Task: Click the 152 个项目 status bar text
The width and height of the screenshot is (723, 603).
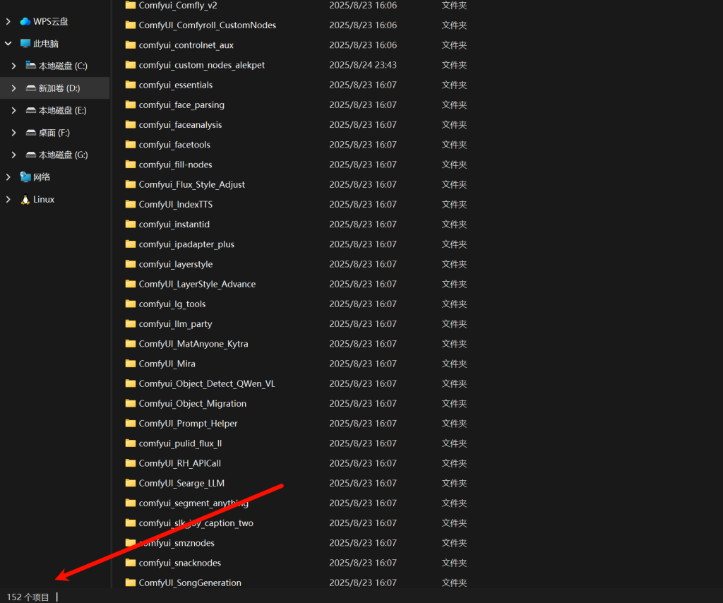Action: coord(28,597)
